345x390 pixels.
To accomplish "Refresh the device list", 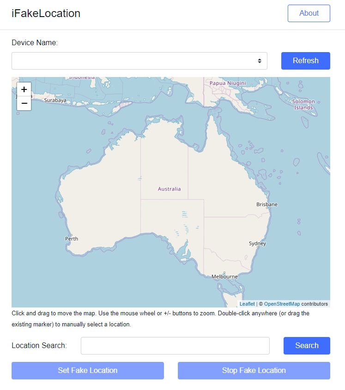I will click(306, 61).
